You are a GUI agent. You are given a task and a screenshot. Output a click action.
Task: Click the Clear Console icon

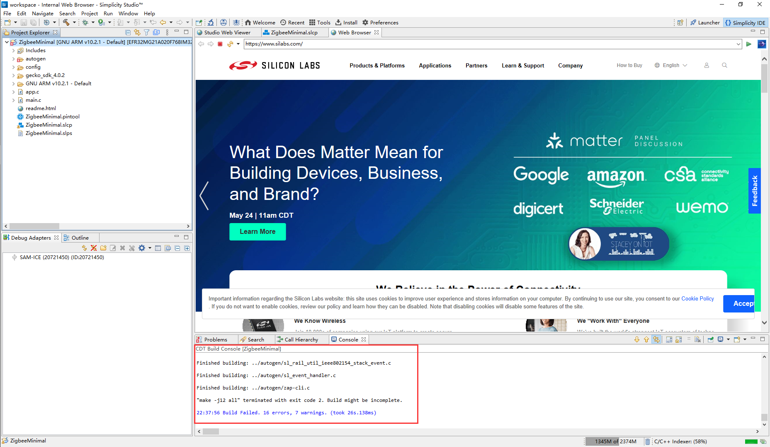coord(698,339)
